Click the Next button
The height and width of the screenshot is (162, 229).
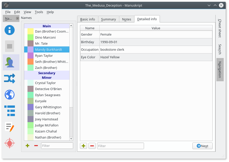coord(202,146)
